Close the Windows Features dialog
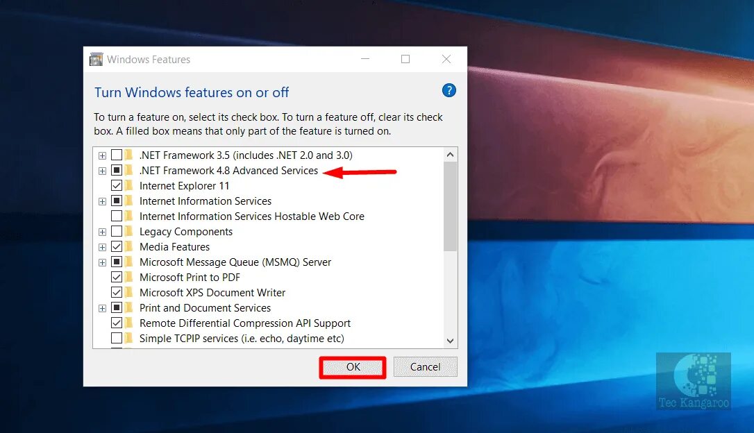Viewport: 754px width, 433px height. pos(446,59)
